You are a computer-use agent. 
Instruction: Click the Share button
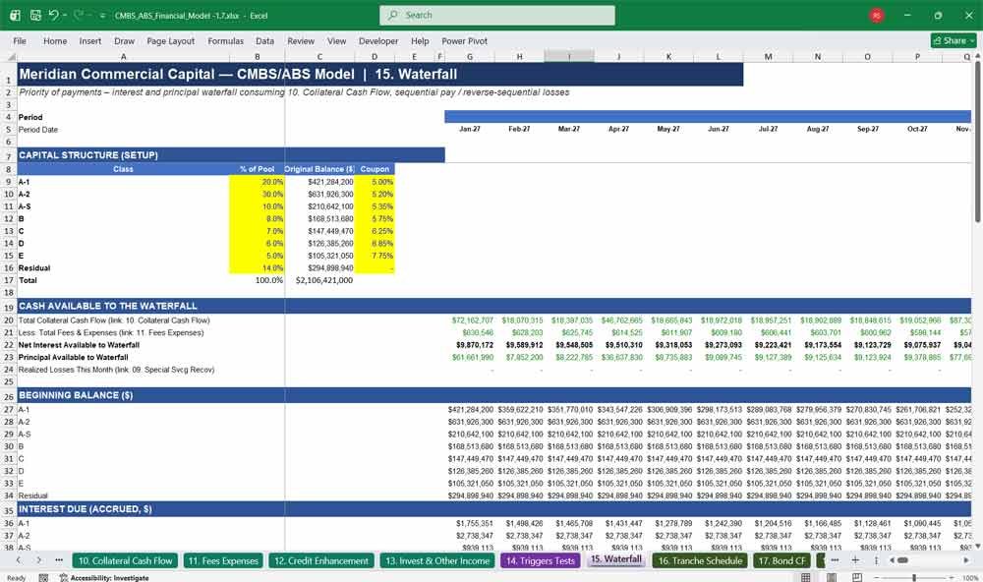[x=954, y=40]
